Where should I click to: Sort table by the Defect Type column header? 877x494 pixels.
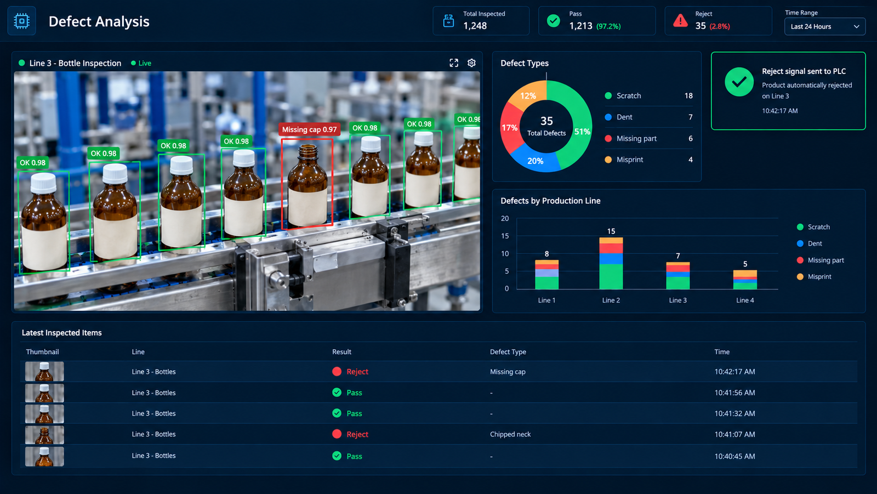508,352
